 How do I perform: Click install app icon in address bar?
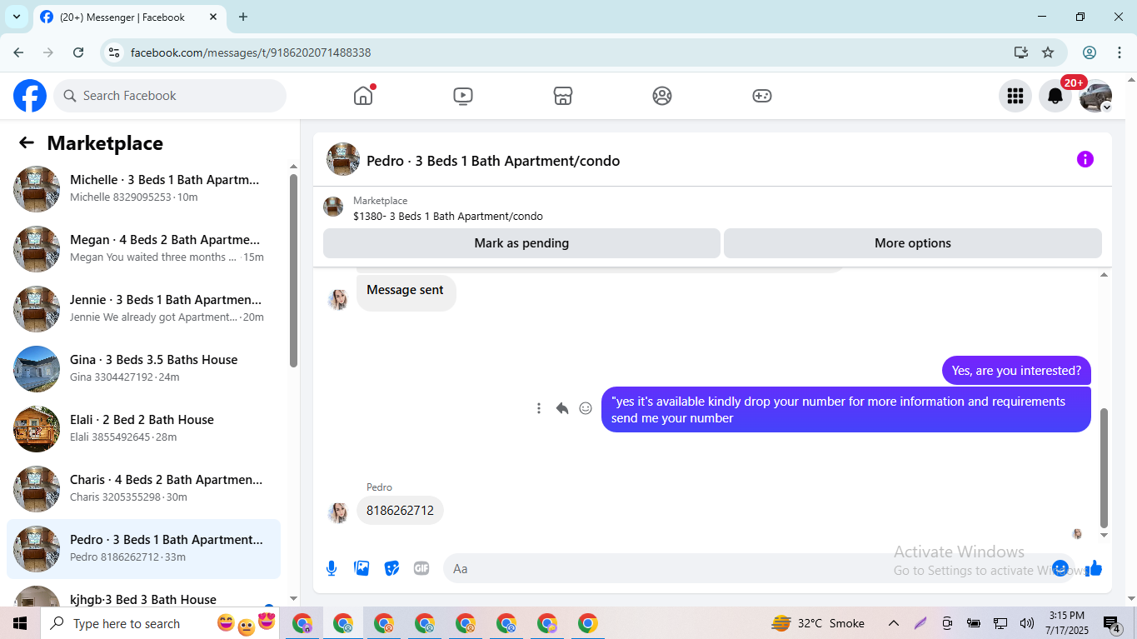(1021, 52)
